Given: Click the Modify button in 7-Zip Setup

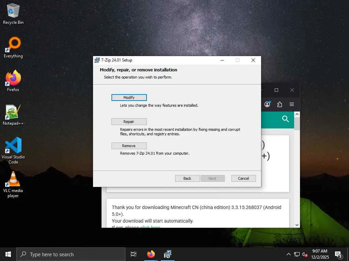Looking at the screenshot, I should point(129,98).
